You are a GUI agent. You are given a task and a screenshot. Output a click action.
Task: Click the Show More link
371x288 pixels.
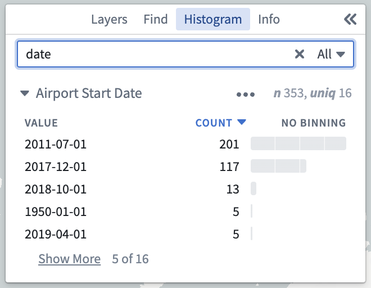(x=70, y=259)
